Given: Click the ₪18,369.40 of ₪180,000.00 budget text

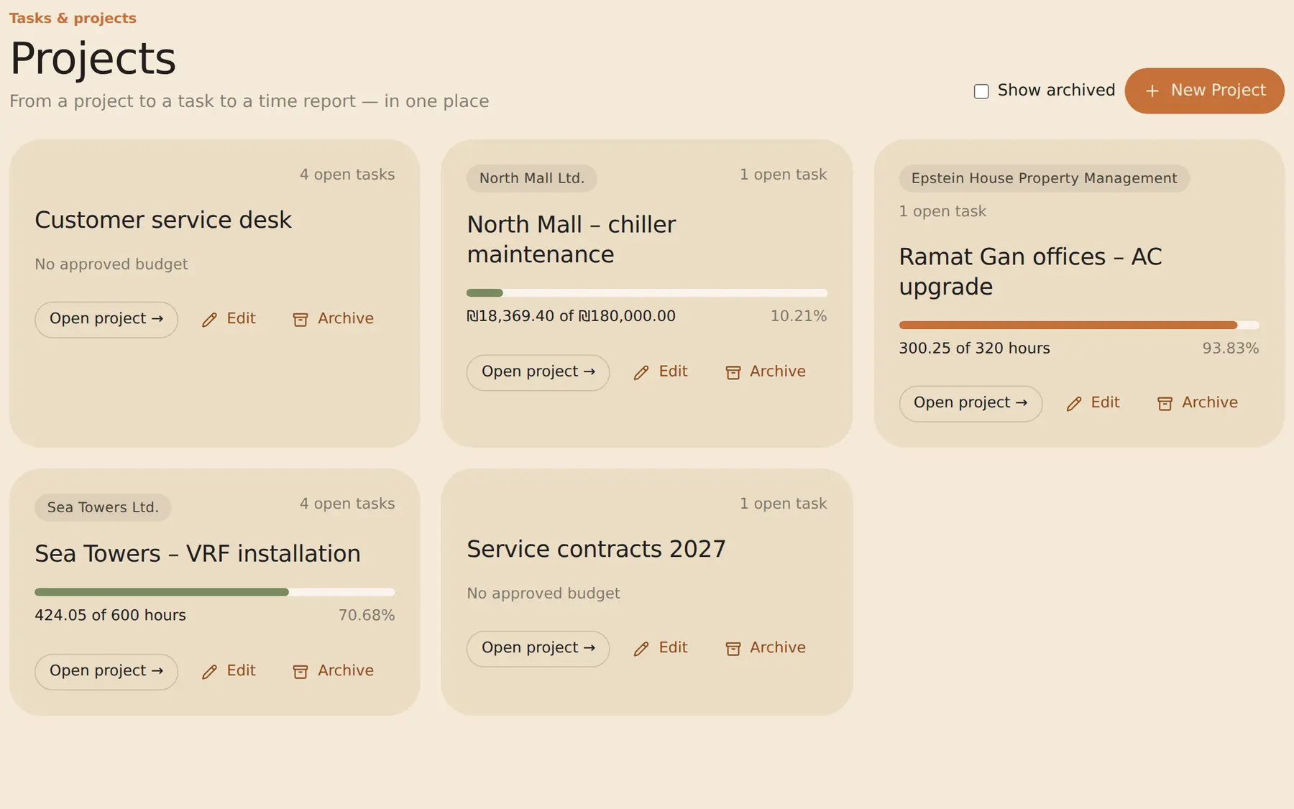Looking at the screenshot, I should 572,316.
